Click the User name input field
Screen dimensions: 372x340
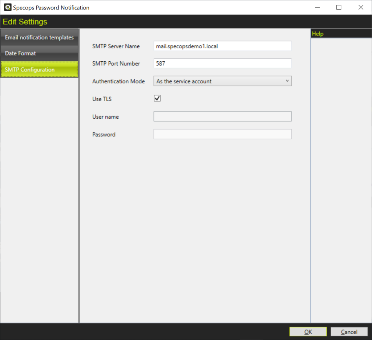click(x=222, y=116)
